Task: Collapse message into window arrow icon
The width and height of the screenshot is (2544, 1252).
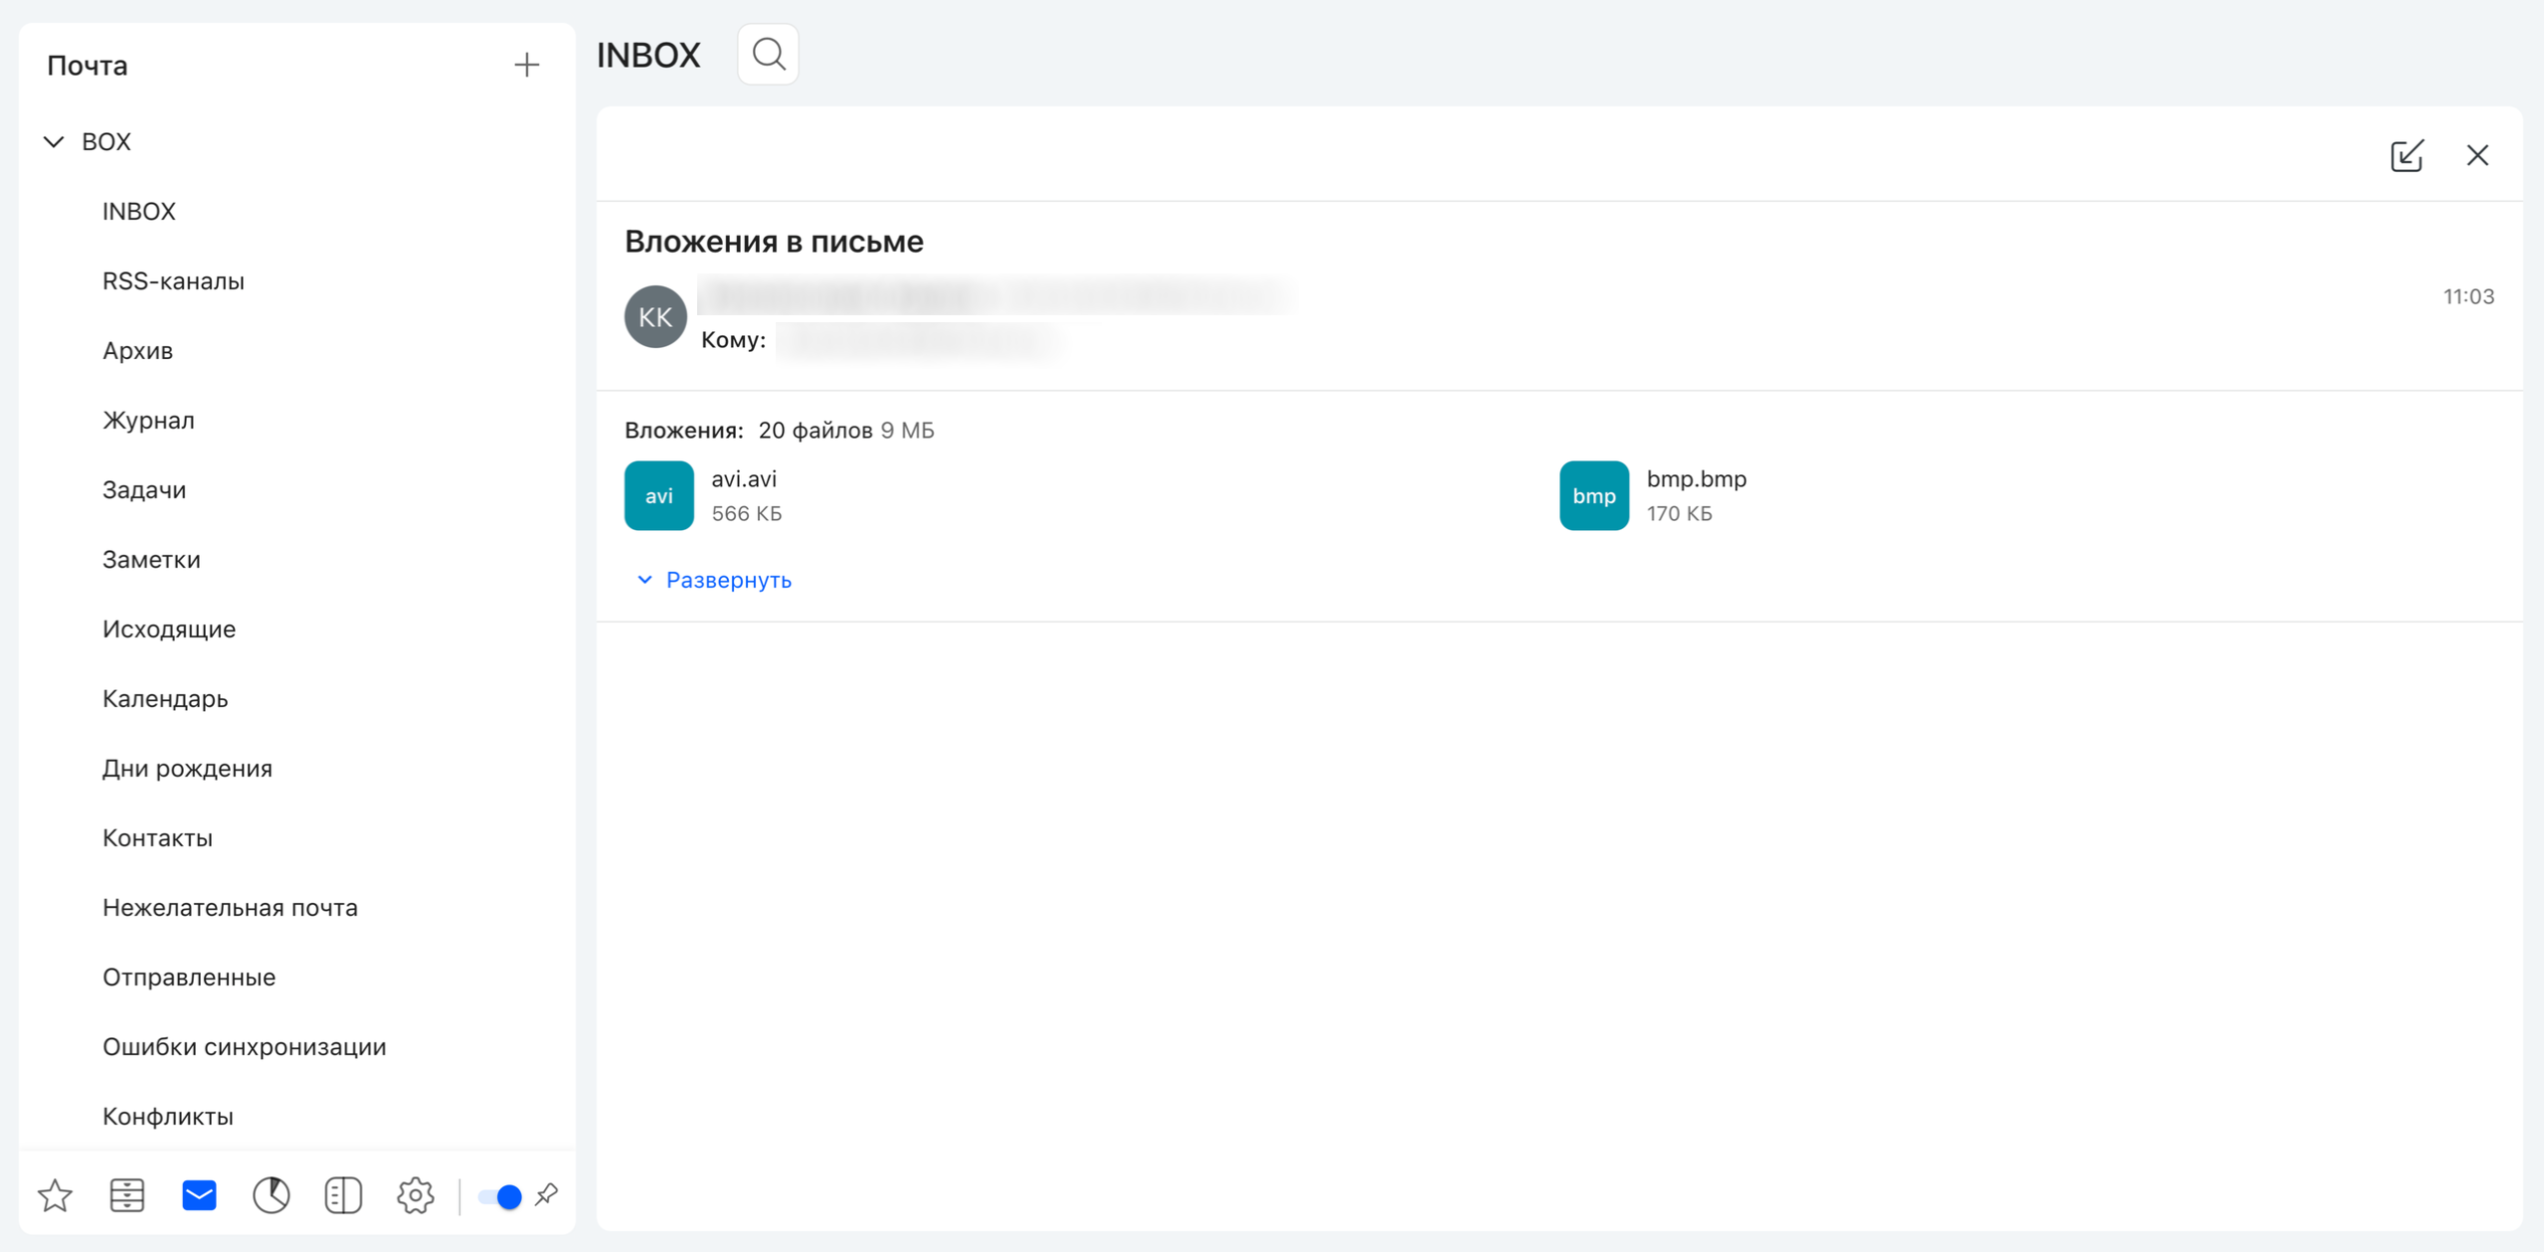Action: pyautogui.click(x=2407, y=155)
